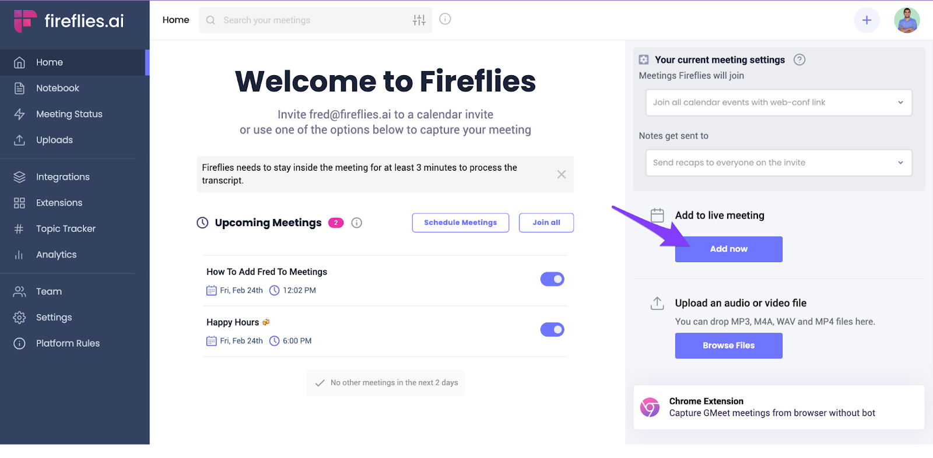This screenshot has width=933, height=458.
Task: Open Analytics using the sidebar icon
Action: pos(19,254)
